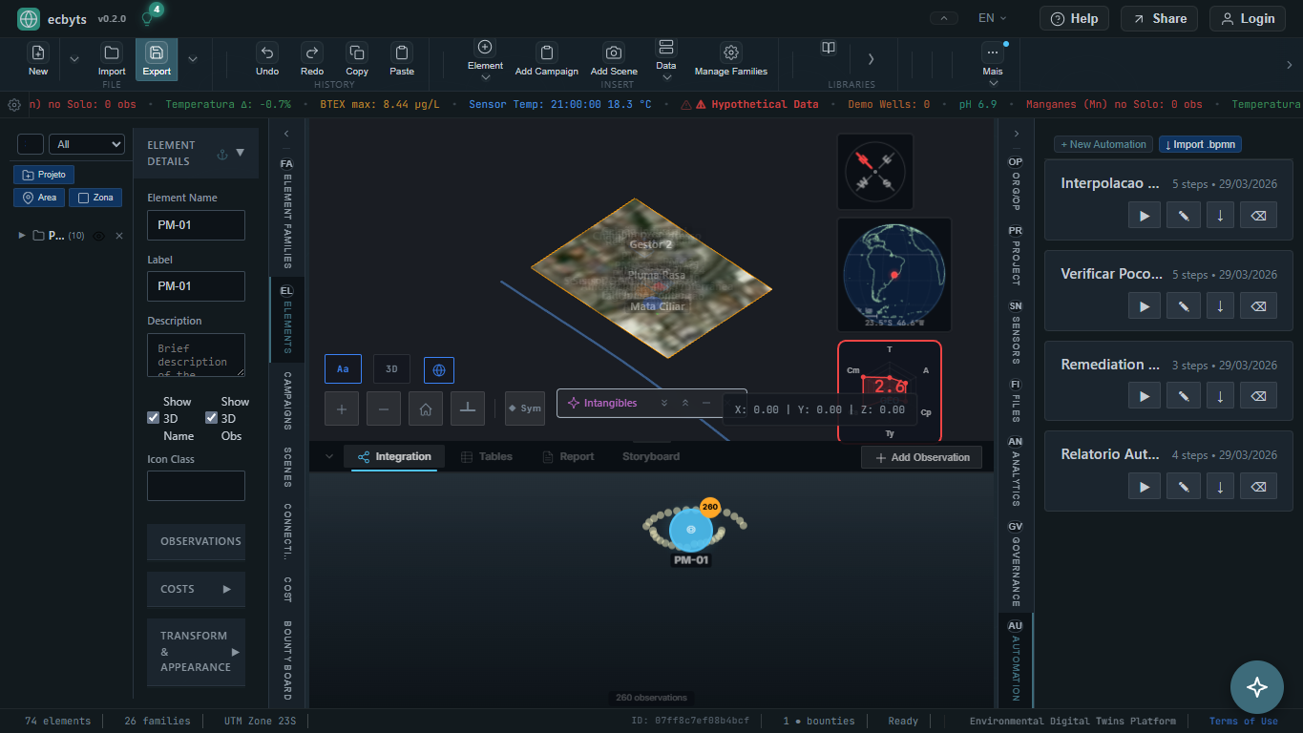The height and width of the screenshot is (733, 1303).
Task: Switch to the Tables tab
Action: pyautogui.click(x=486, y=456)
